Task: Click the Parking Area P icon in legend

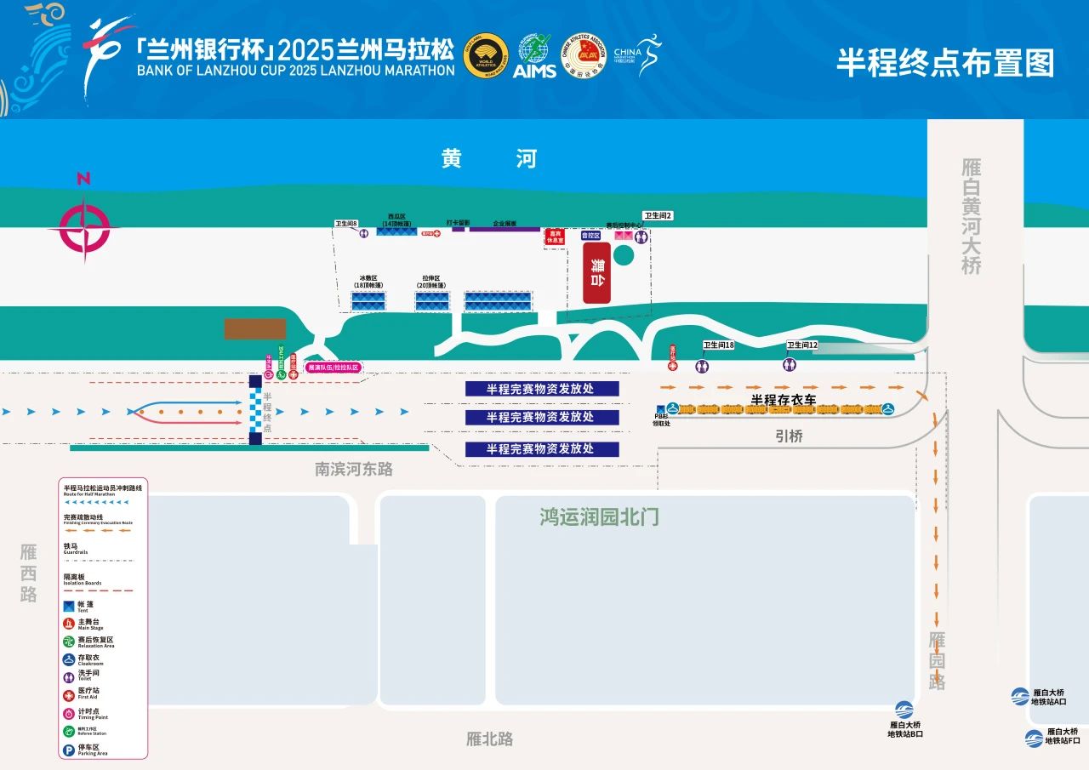Action: [69, 750]
